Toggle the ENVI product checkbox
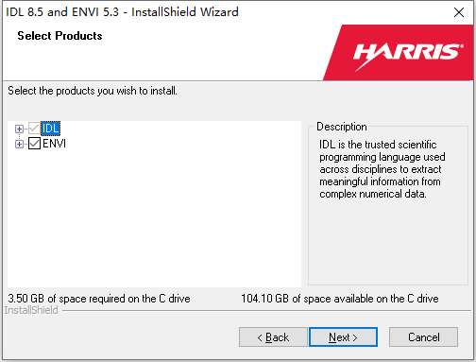Image resolution: width=476 pixels, height=362 pixels. 34,144
